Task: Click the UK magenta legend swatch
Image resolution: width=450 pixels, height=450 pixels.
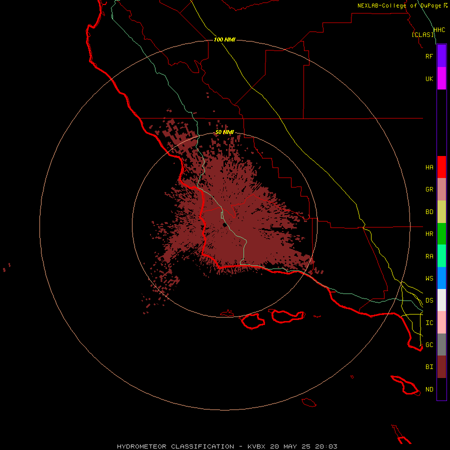Action: coord(441,78)
